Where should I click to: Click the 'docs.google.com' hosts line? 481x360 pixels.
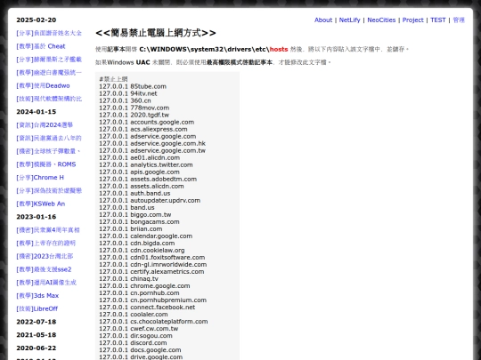point(140,350)
